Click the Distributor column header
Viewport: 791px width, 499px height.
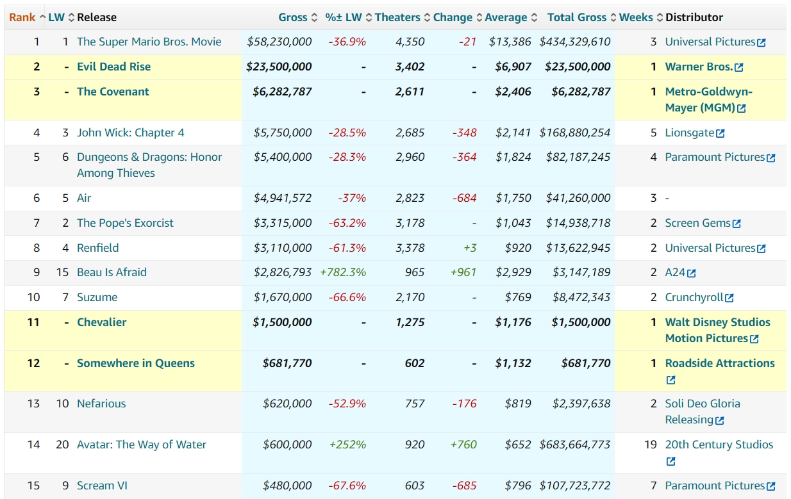coord(694,17)
